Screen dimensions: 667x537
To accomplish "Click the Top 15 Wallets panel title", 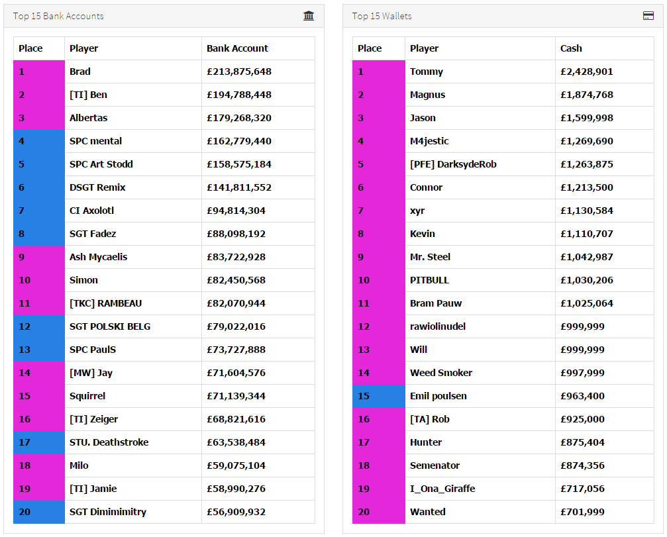I will click(382, 16).
